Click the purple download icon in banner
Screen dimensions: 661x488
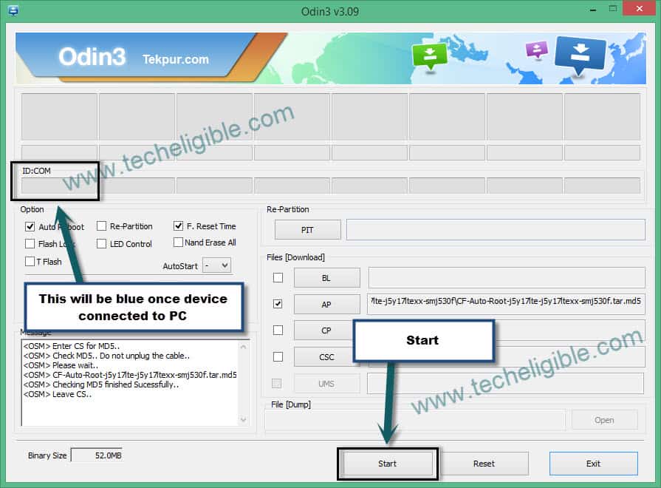pyautogui.click(x=536, y=50)
